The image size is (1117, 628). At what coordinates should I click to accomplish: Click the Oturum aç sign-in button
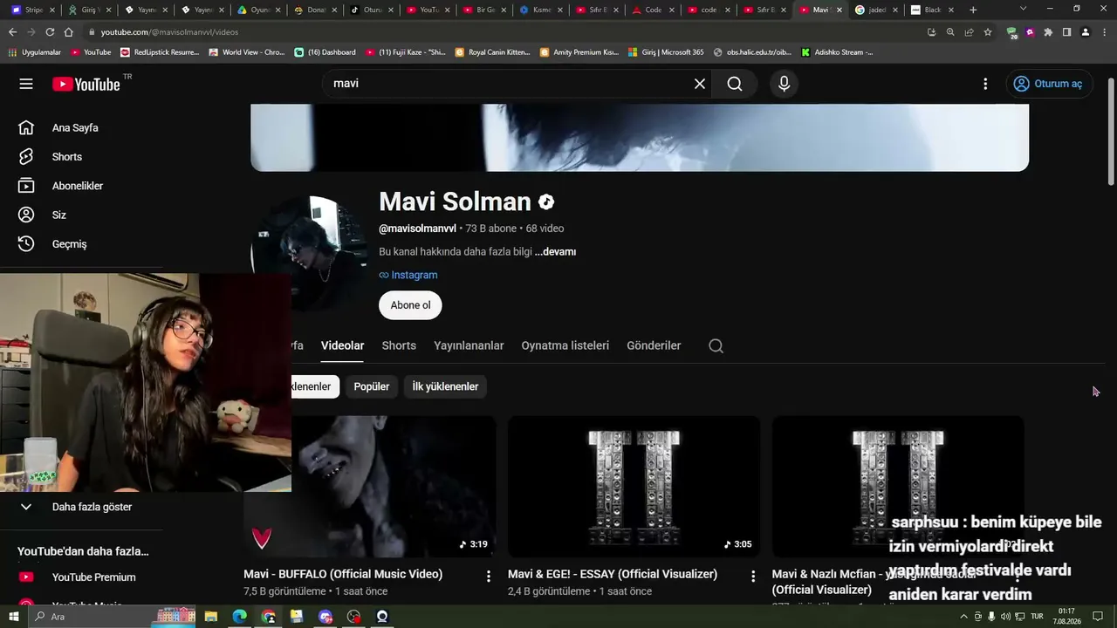coord(1048,84)
